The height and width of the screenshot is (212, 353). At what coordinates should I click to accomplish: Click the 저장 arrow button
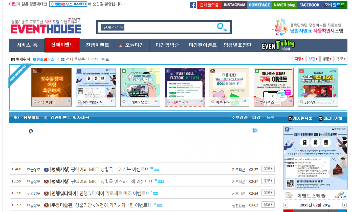coord(299,59)
